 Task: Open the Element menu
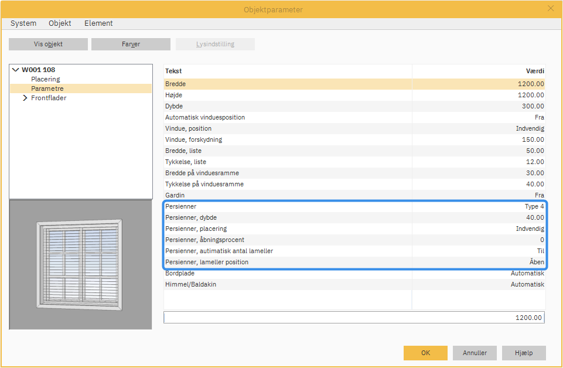click(x=98, y=23)
